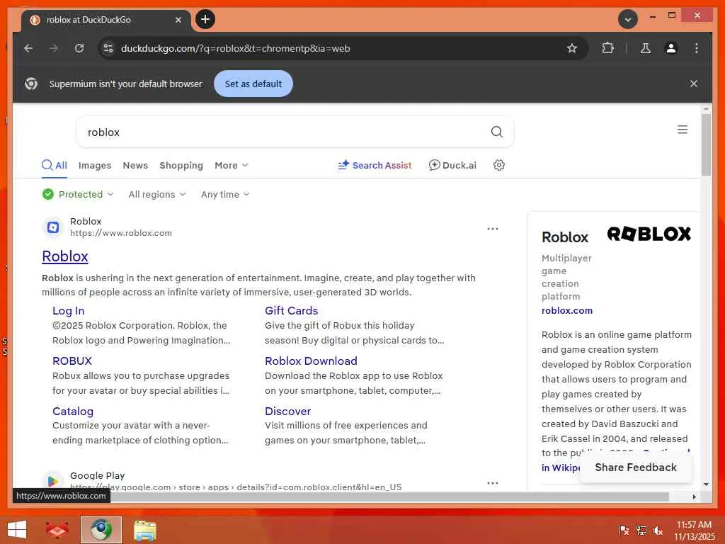The image size is (725, 544).
Task: Open the Discover sitelink
Action: (287, 411)
